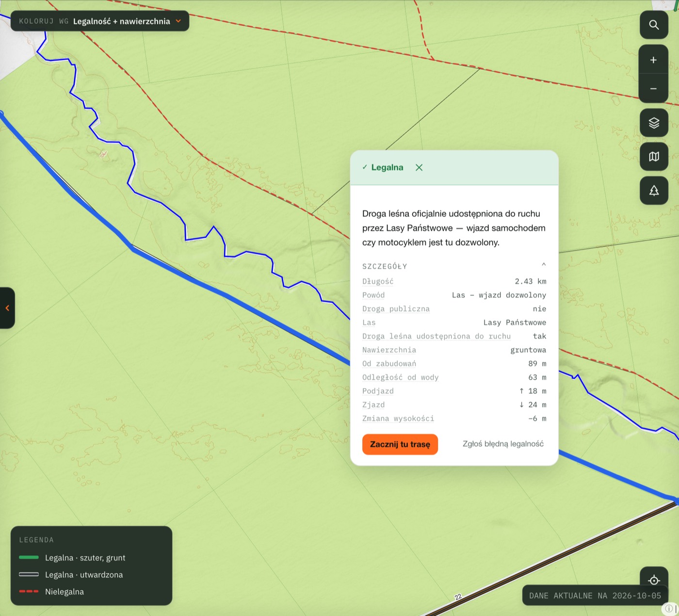Zoom in with the plus button
The height and width of the screenshot is (616, 679).
pyautogui.click(x=654, y=60)
